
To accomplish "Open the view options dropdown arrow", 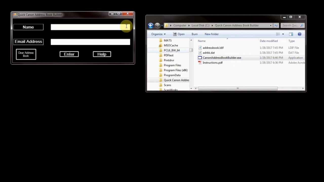I will (x=283, y=34).
